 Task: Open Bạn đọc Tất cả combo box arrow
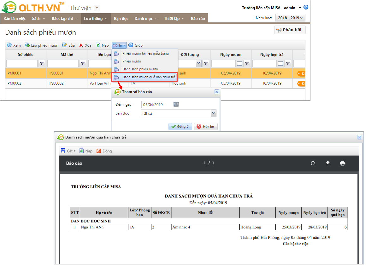pos(213,113)
